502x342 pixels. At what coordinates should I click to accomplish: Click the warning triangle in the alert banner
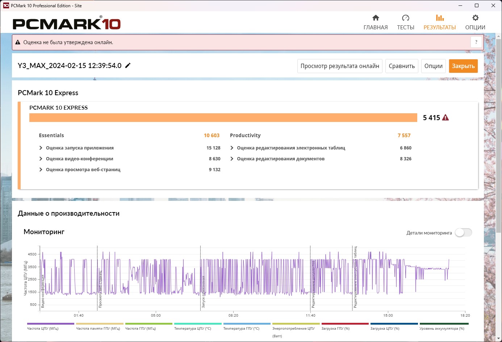[x=18, y=42]
